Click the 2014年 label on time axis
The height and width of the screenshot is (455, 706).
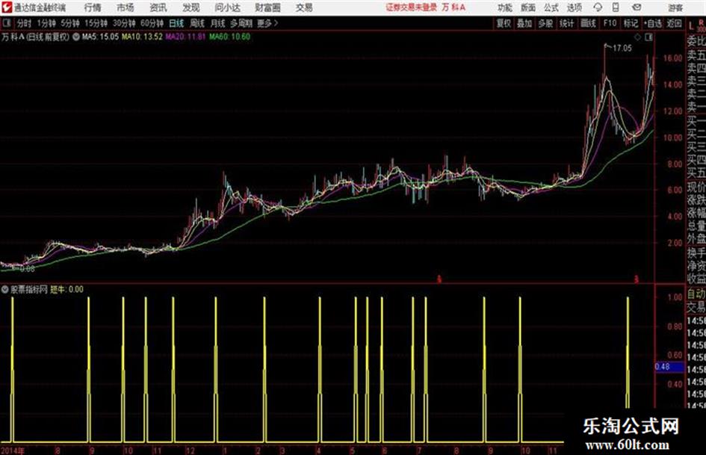(13, 450)
